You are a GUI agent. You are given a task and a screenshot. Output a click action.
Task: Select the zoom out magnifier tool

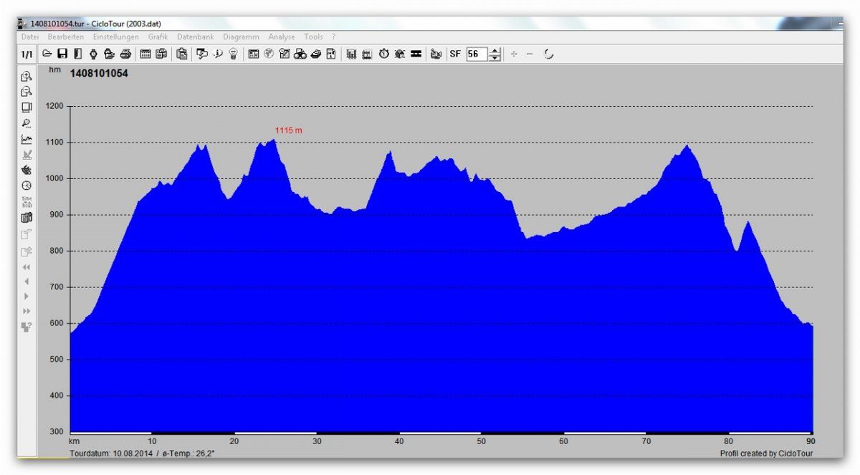point(27,92)
